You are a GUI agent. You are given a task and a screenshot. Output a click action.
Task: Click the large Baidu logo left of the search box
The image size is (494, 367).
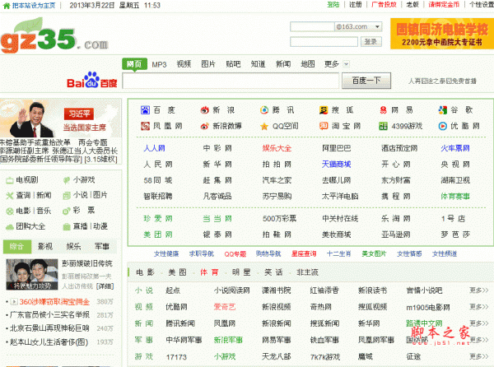click(91, 80)
